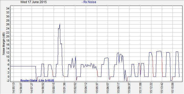Click the 28 value on the y-axis
The width and height of the screenshot is (184, 94).
8,20
